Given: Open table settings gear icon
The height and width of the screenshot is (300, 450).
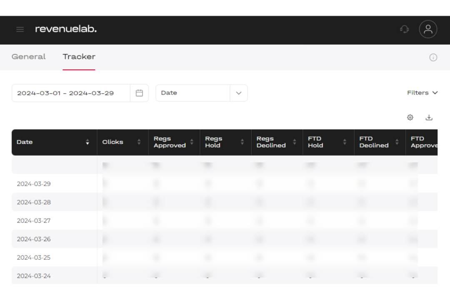Looking at the screenshot, I should 410,117.
